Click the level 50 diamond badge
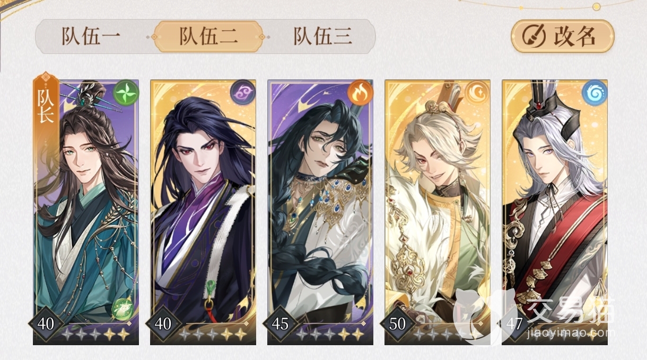The height and width of the screenshot is (360, 647). click(397, 323)
